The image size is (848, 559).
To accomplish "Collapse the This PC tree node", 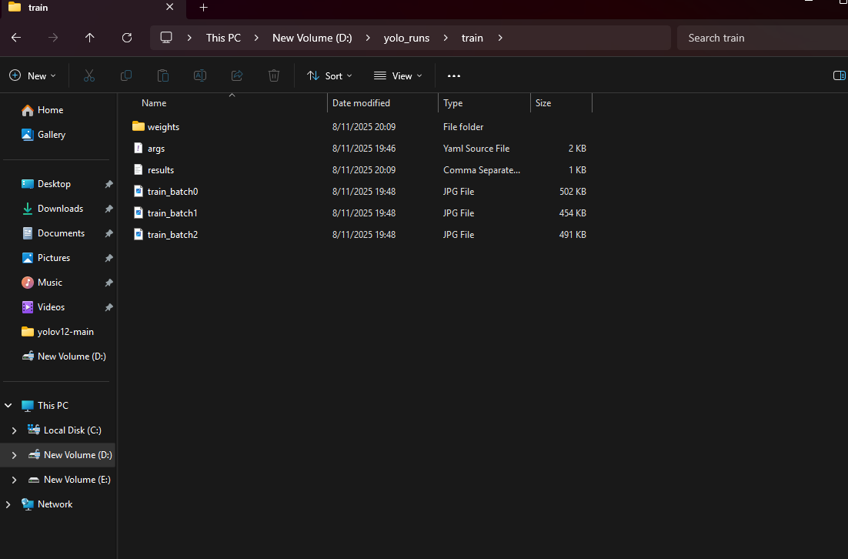I will pos(8,406).
